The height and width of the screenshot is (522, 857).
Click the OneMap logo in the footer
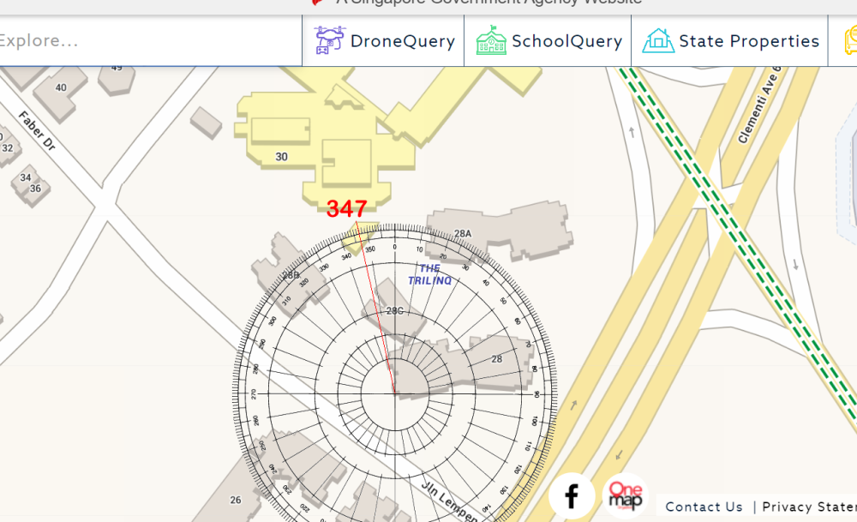click(625, 495)
